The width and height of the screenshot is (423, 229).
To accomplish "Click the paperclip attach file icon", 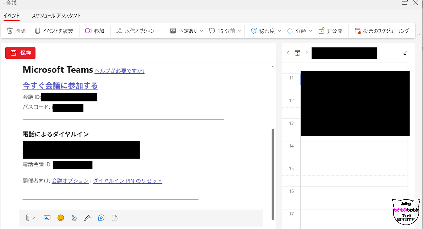I will [x=27, y=218].
